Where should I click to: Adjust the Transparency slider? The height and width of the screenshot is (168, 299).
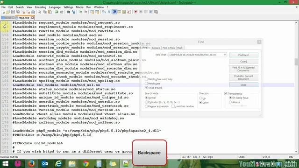[x=242, y=106]
